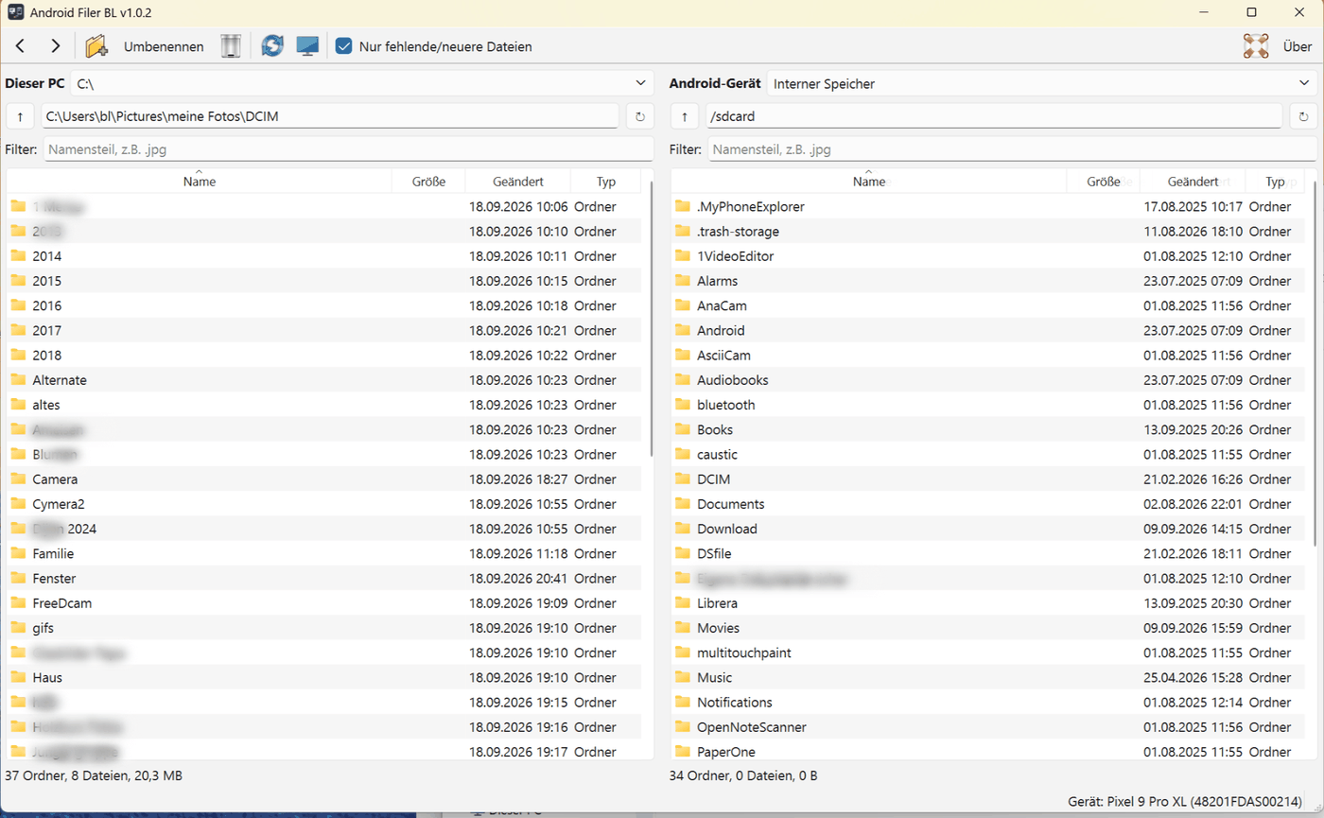Image resolution: width=1324 pixels, height=818 pixels.
Task: Select the Music folder icon on Android
Action: [x=683, y=677]
